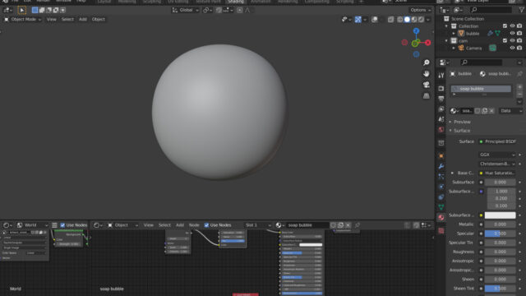Open the Object Mode dropdown
This screenshot has width=526, height=296.
[x=23, y=20]
